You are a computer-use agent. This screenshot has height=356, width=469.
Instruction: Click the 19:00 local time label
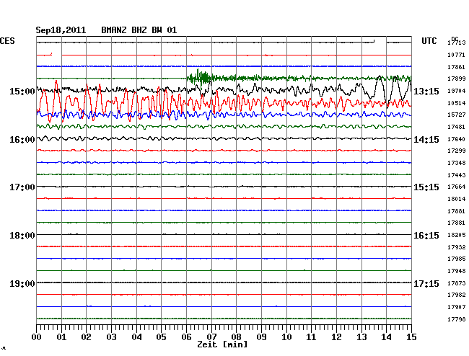click(22, 283)
